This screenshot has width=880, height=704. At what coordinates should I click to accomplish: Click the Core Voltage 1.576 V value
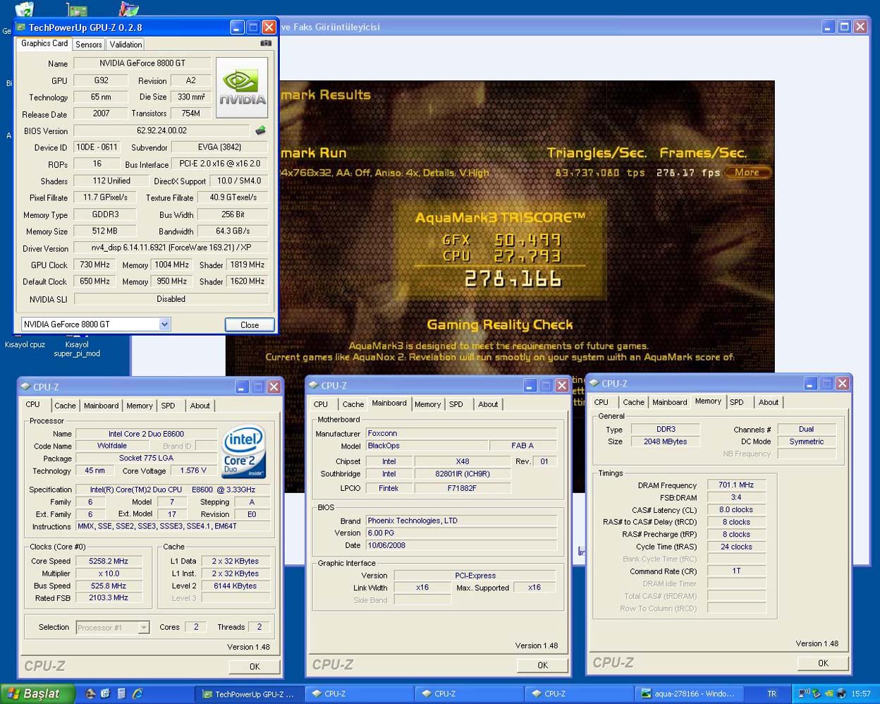[x=193, y=471]
